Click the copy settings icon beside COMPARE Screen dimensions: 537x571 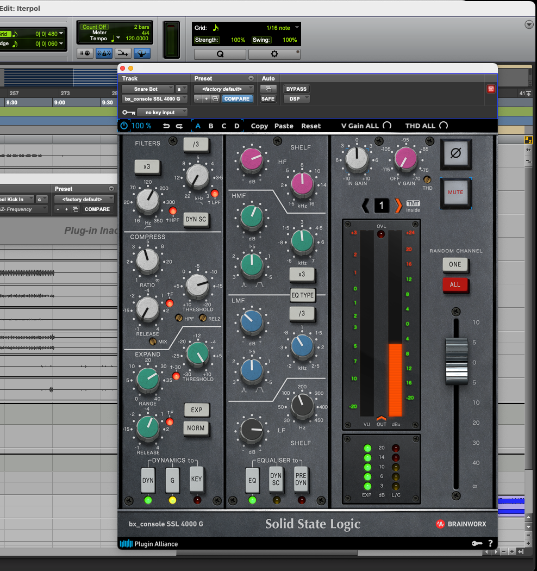[215, 98]
